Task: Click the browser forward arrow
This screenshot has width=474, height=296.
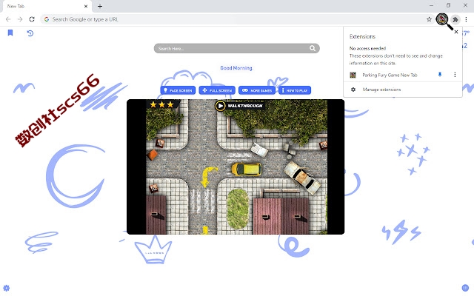Action: [20, 19]
